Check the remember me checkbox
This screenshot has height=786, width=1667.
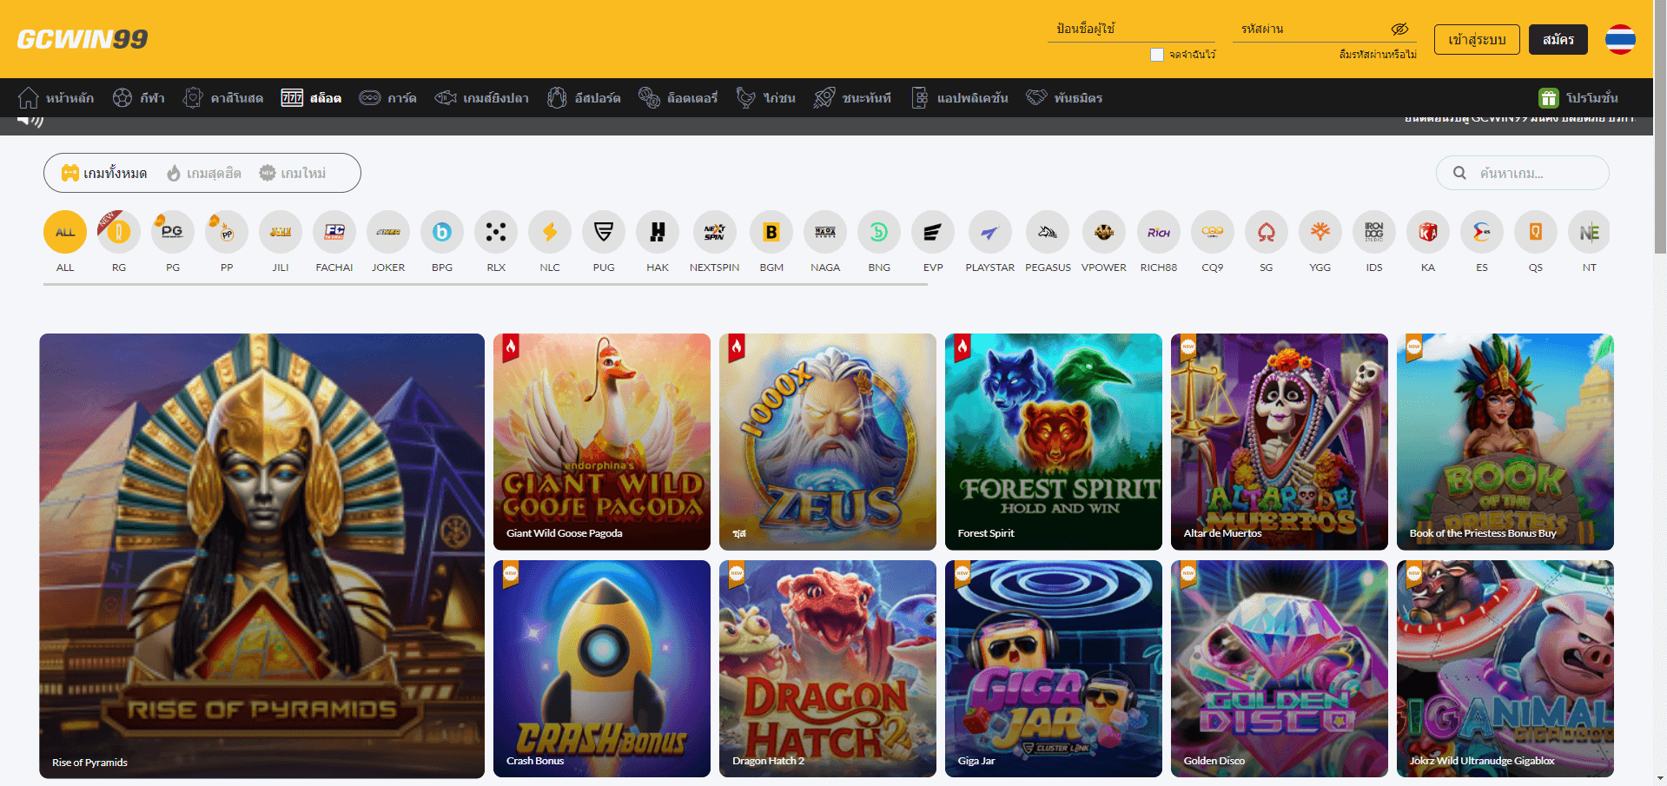[x=1157, y=55]
